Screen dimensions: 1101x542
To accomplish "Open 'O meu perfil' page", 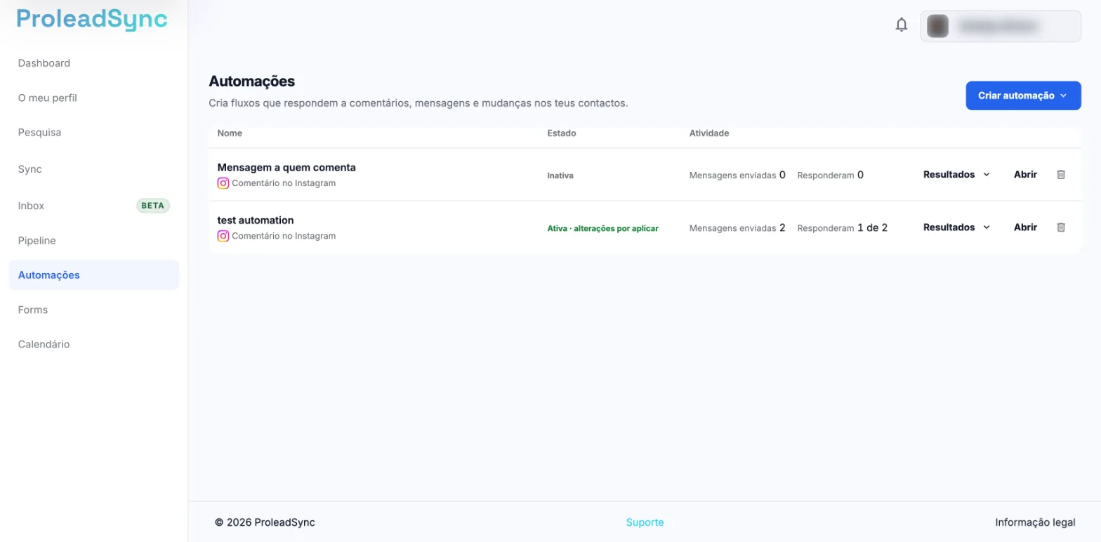I will 48,98.
